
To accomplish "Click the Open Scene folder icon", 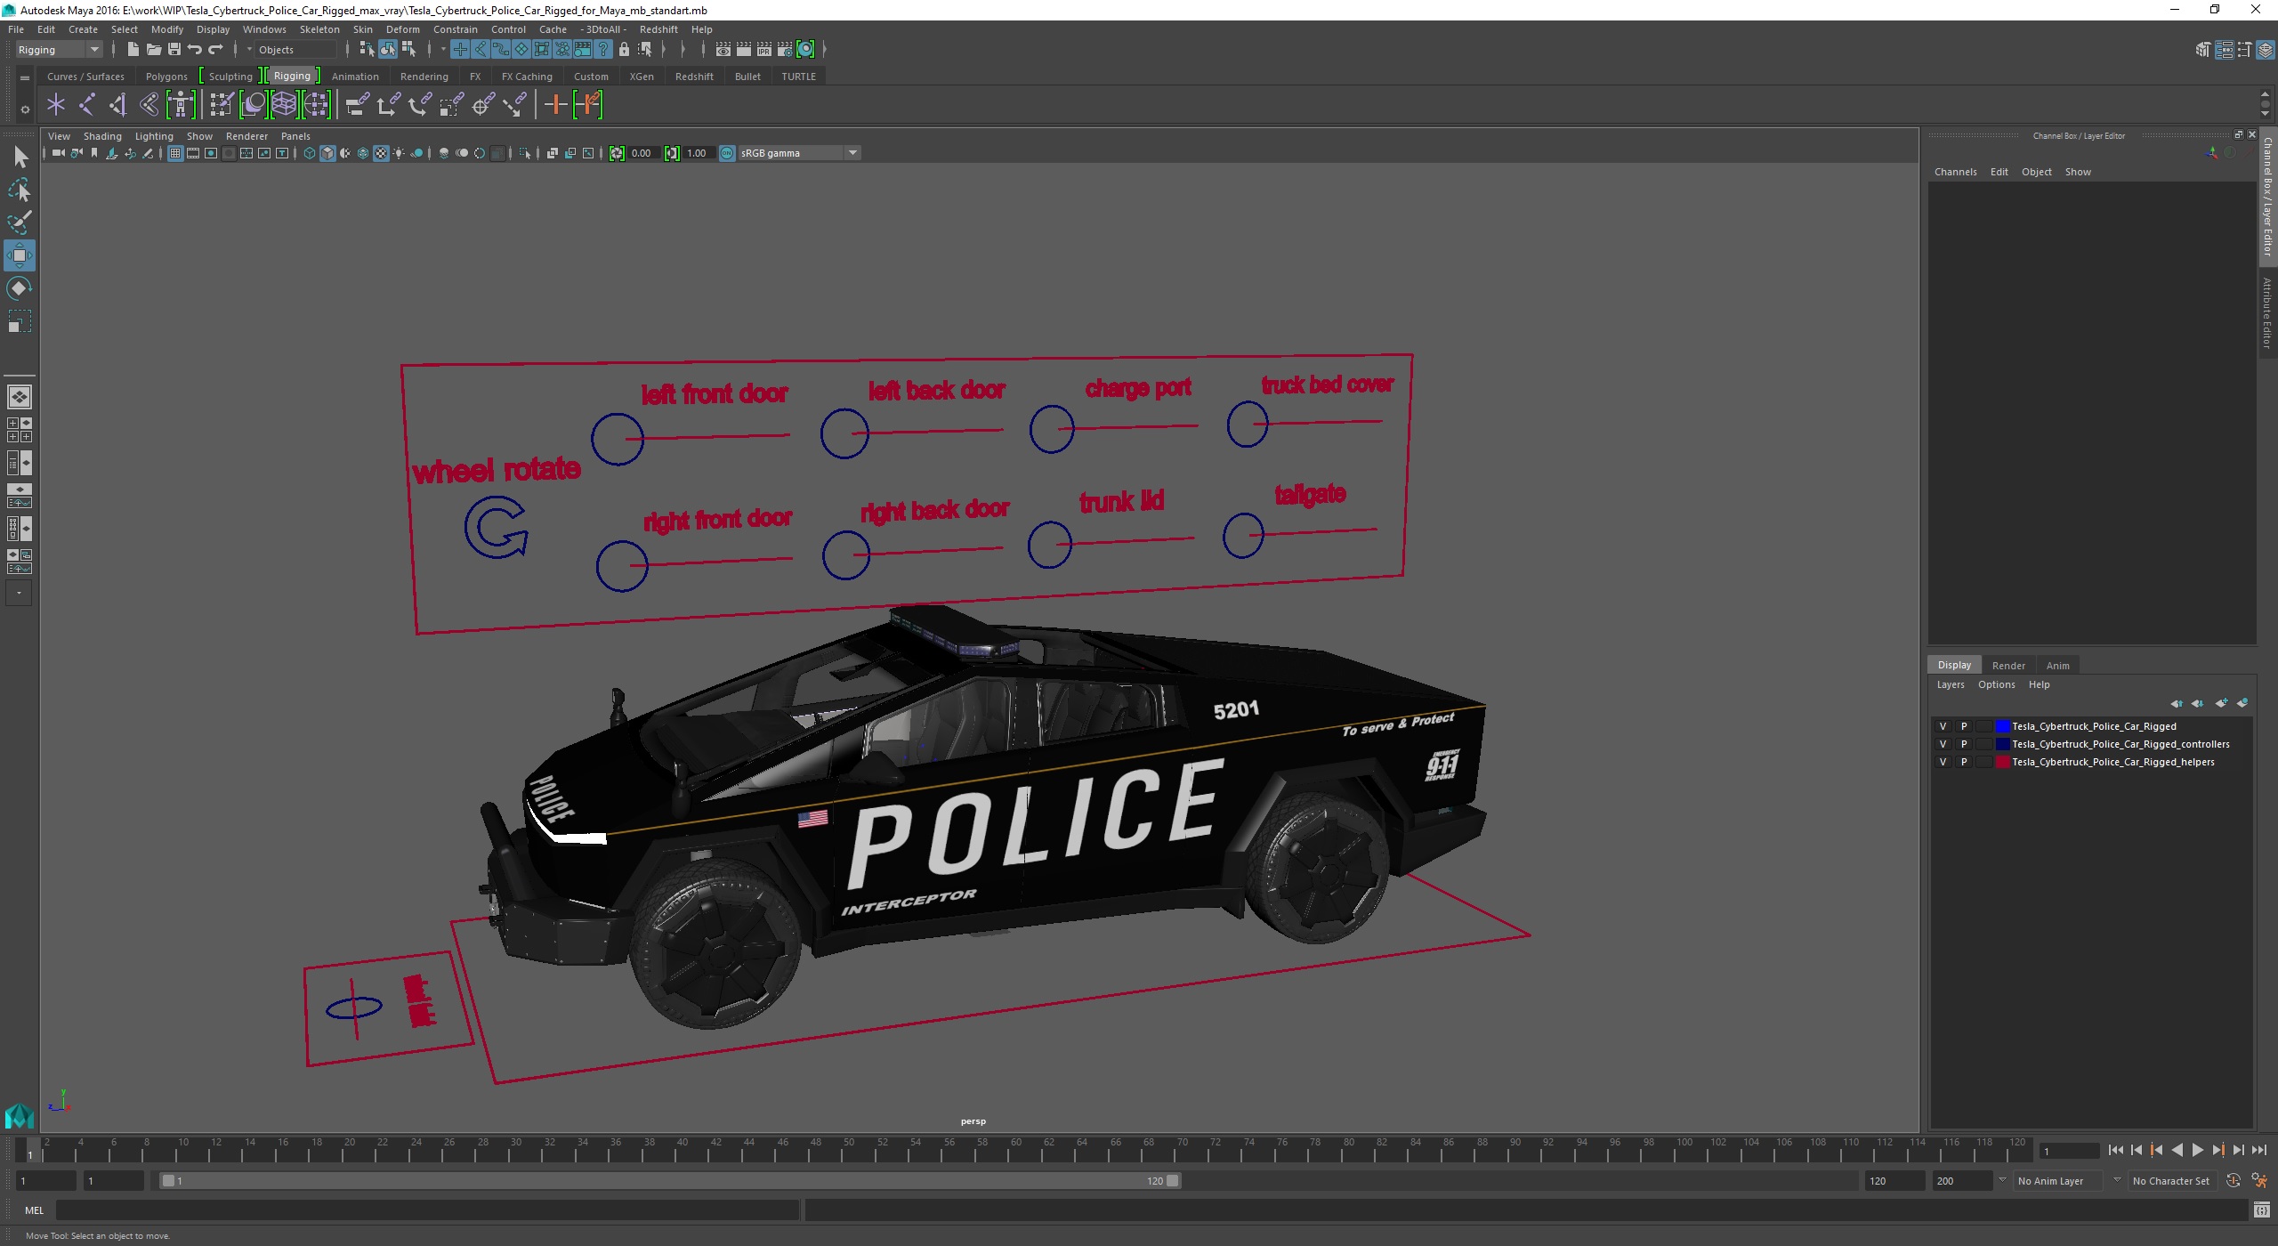I will pyautogui.click(x=153, y=50).
